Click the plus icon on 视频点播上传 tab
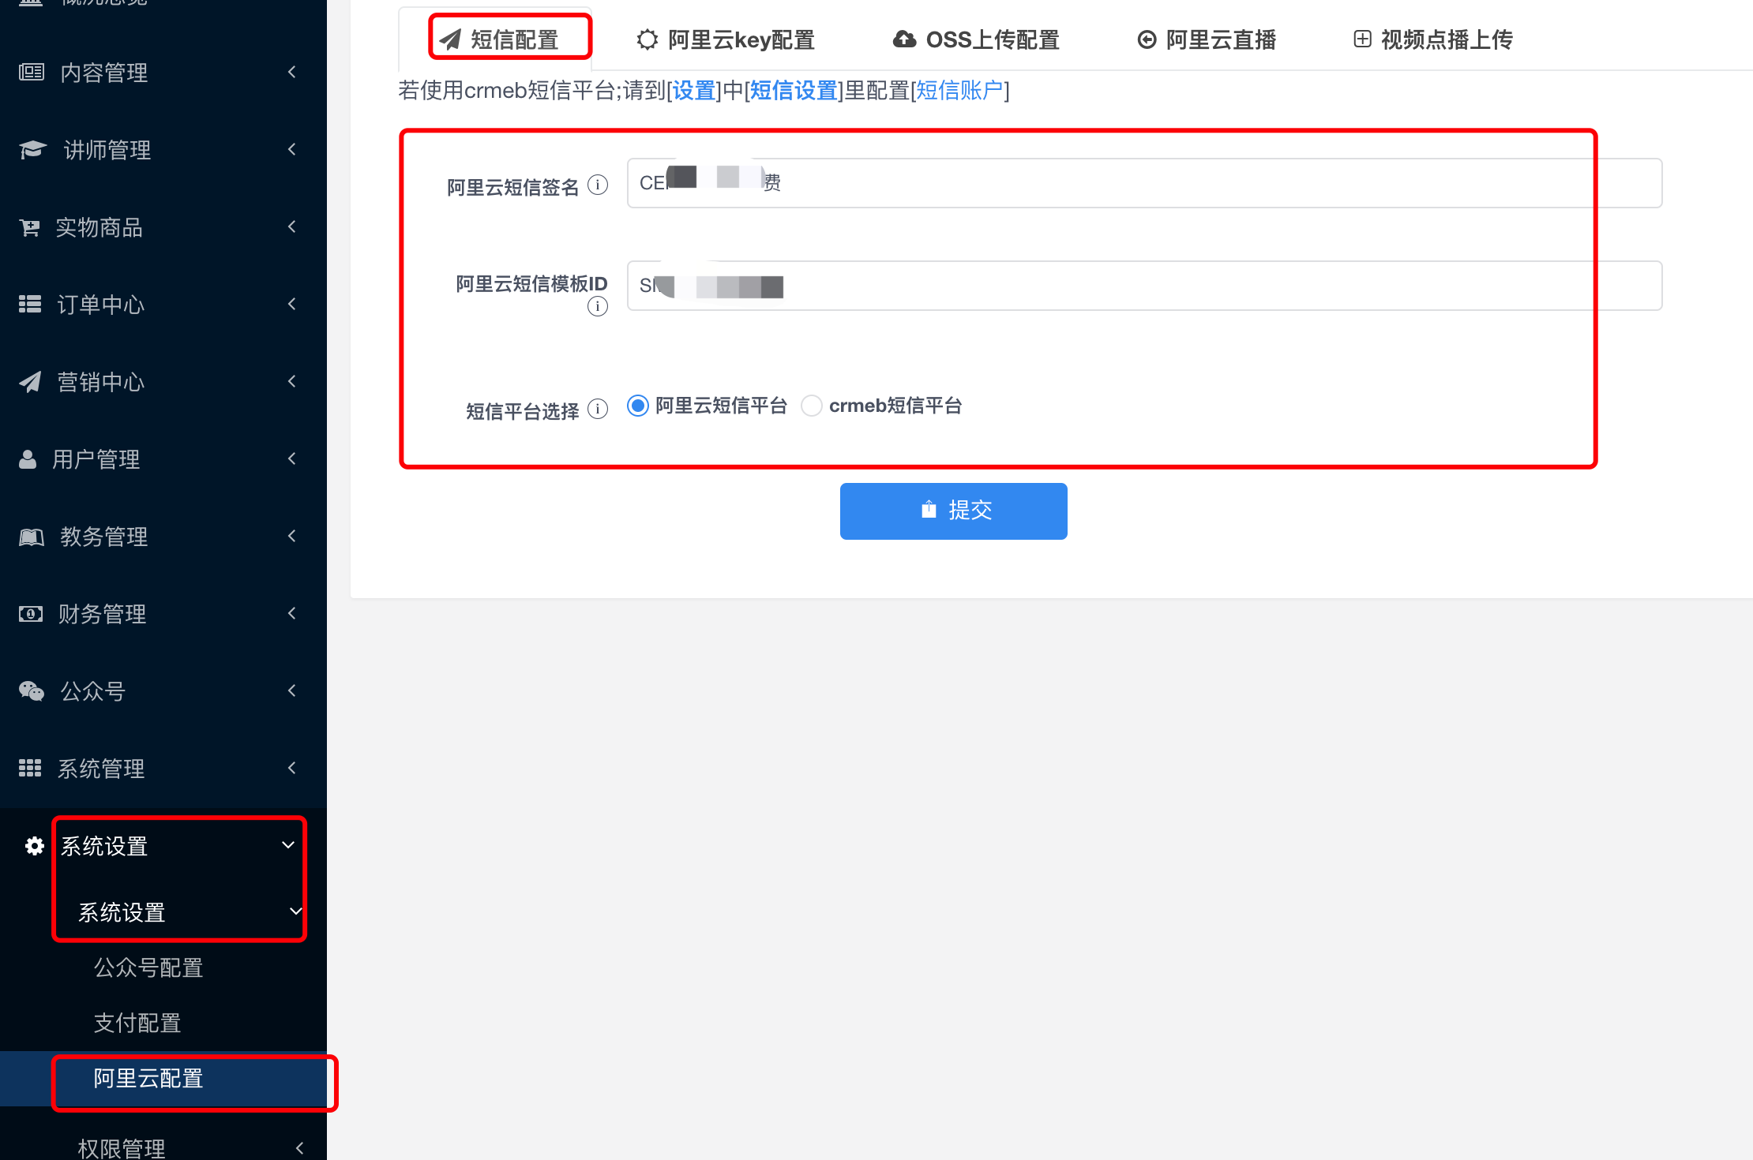 (x=1362, y=39)
